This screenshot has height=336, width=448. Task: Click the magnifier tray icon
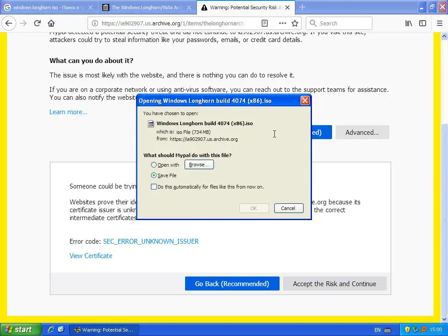coord(423,330)
